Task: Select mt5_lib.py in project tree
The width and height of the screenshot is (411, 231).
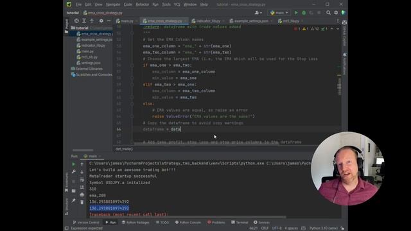Action: pos(87,57)
